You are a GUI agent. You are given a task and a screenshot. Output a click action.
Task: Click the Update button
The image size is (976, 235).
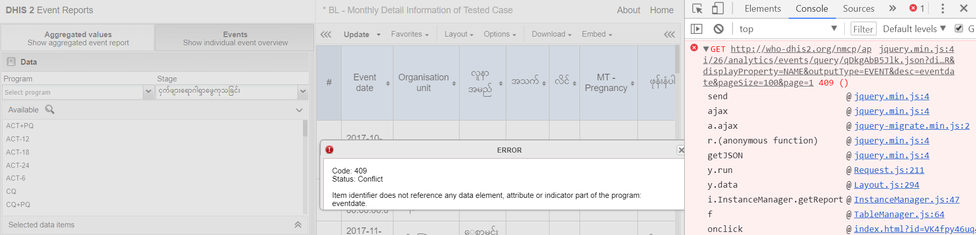[356, 35]
